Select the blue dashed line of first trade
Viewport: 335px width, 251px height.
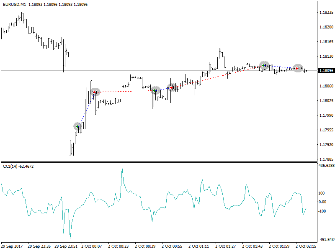[86, 109]
